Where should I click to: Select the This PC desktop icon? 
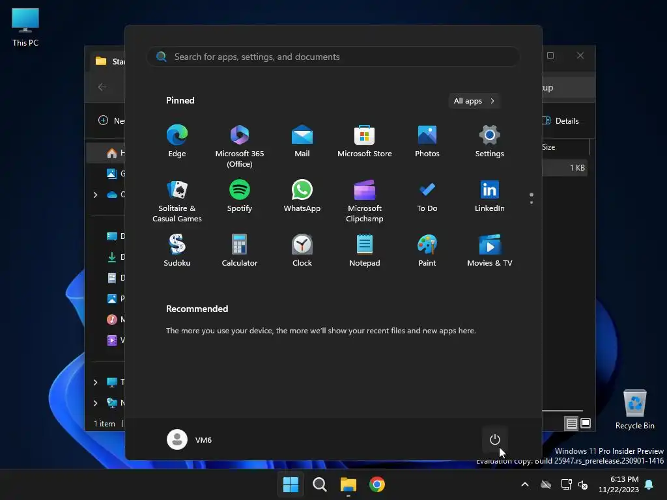coord(25,27)
